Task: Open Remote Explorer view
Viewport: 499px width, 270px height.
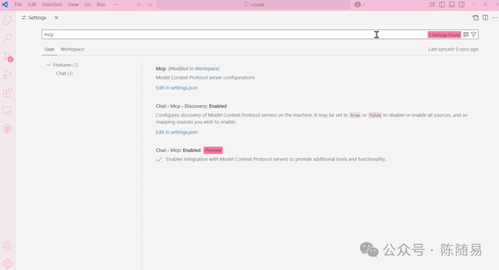Action: pyautogui.click(x=7, y=111)
